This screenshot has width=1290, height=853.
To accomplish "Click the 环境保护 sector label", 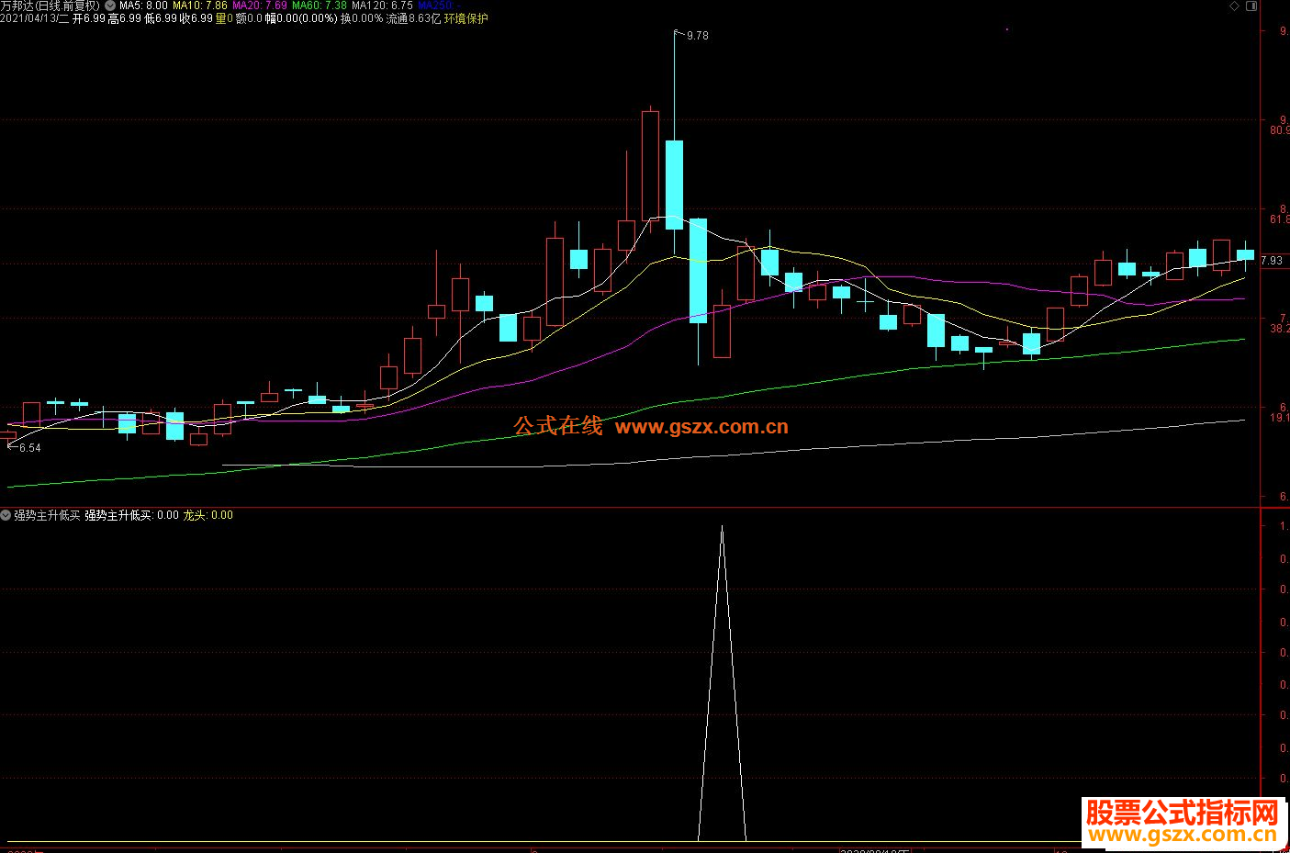I will 466,18.
